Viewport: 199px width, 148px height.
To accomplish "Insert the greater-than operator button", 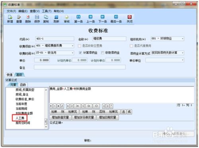I will pyautogui.click(x=72, y=106).
